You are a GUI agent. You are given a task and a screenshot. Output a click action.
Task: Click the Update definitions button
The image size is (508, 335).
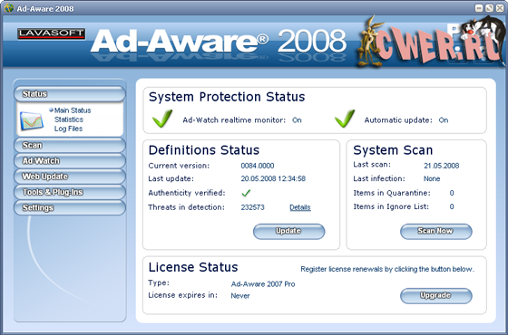click(288, 231)
